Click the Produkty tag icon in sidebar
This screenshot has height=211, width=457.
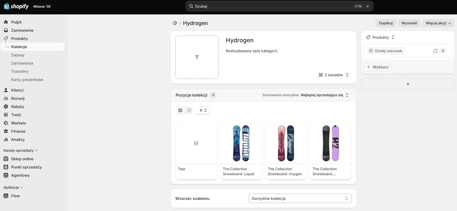pos(6,38)
